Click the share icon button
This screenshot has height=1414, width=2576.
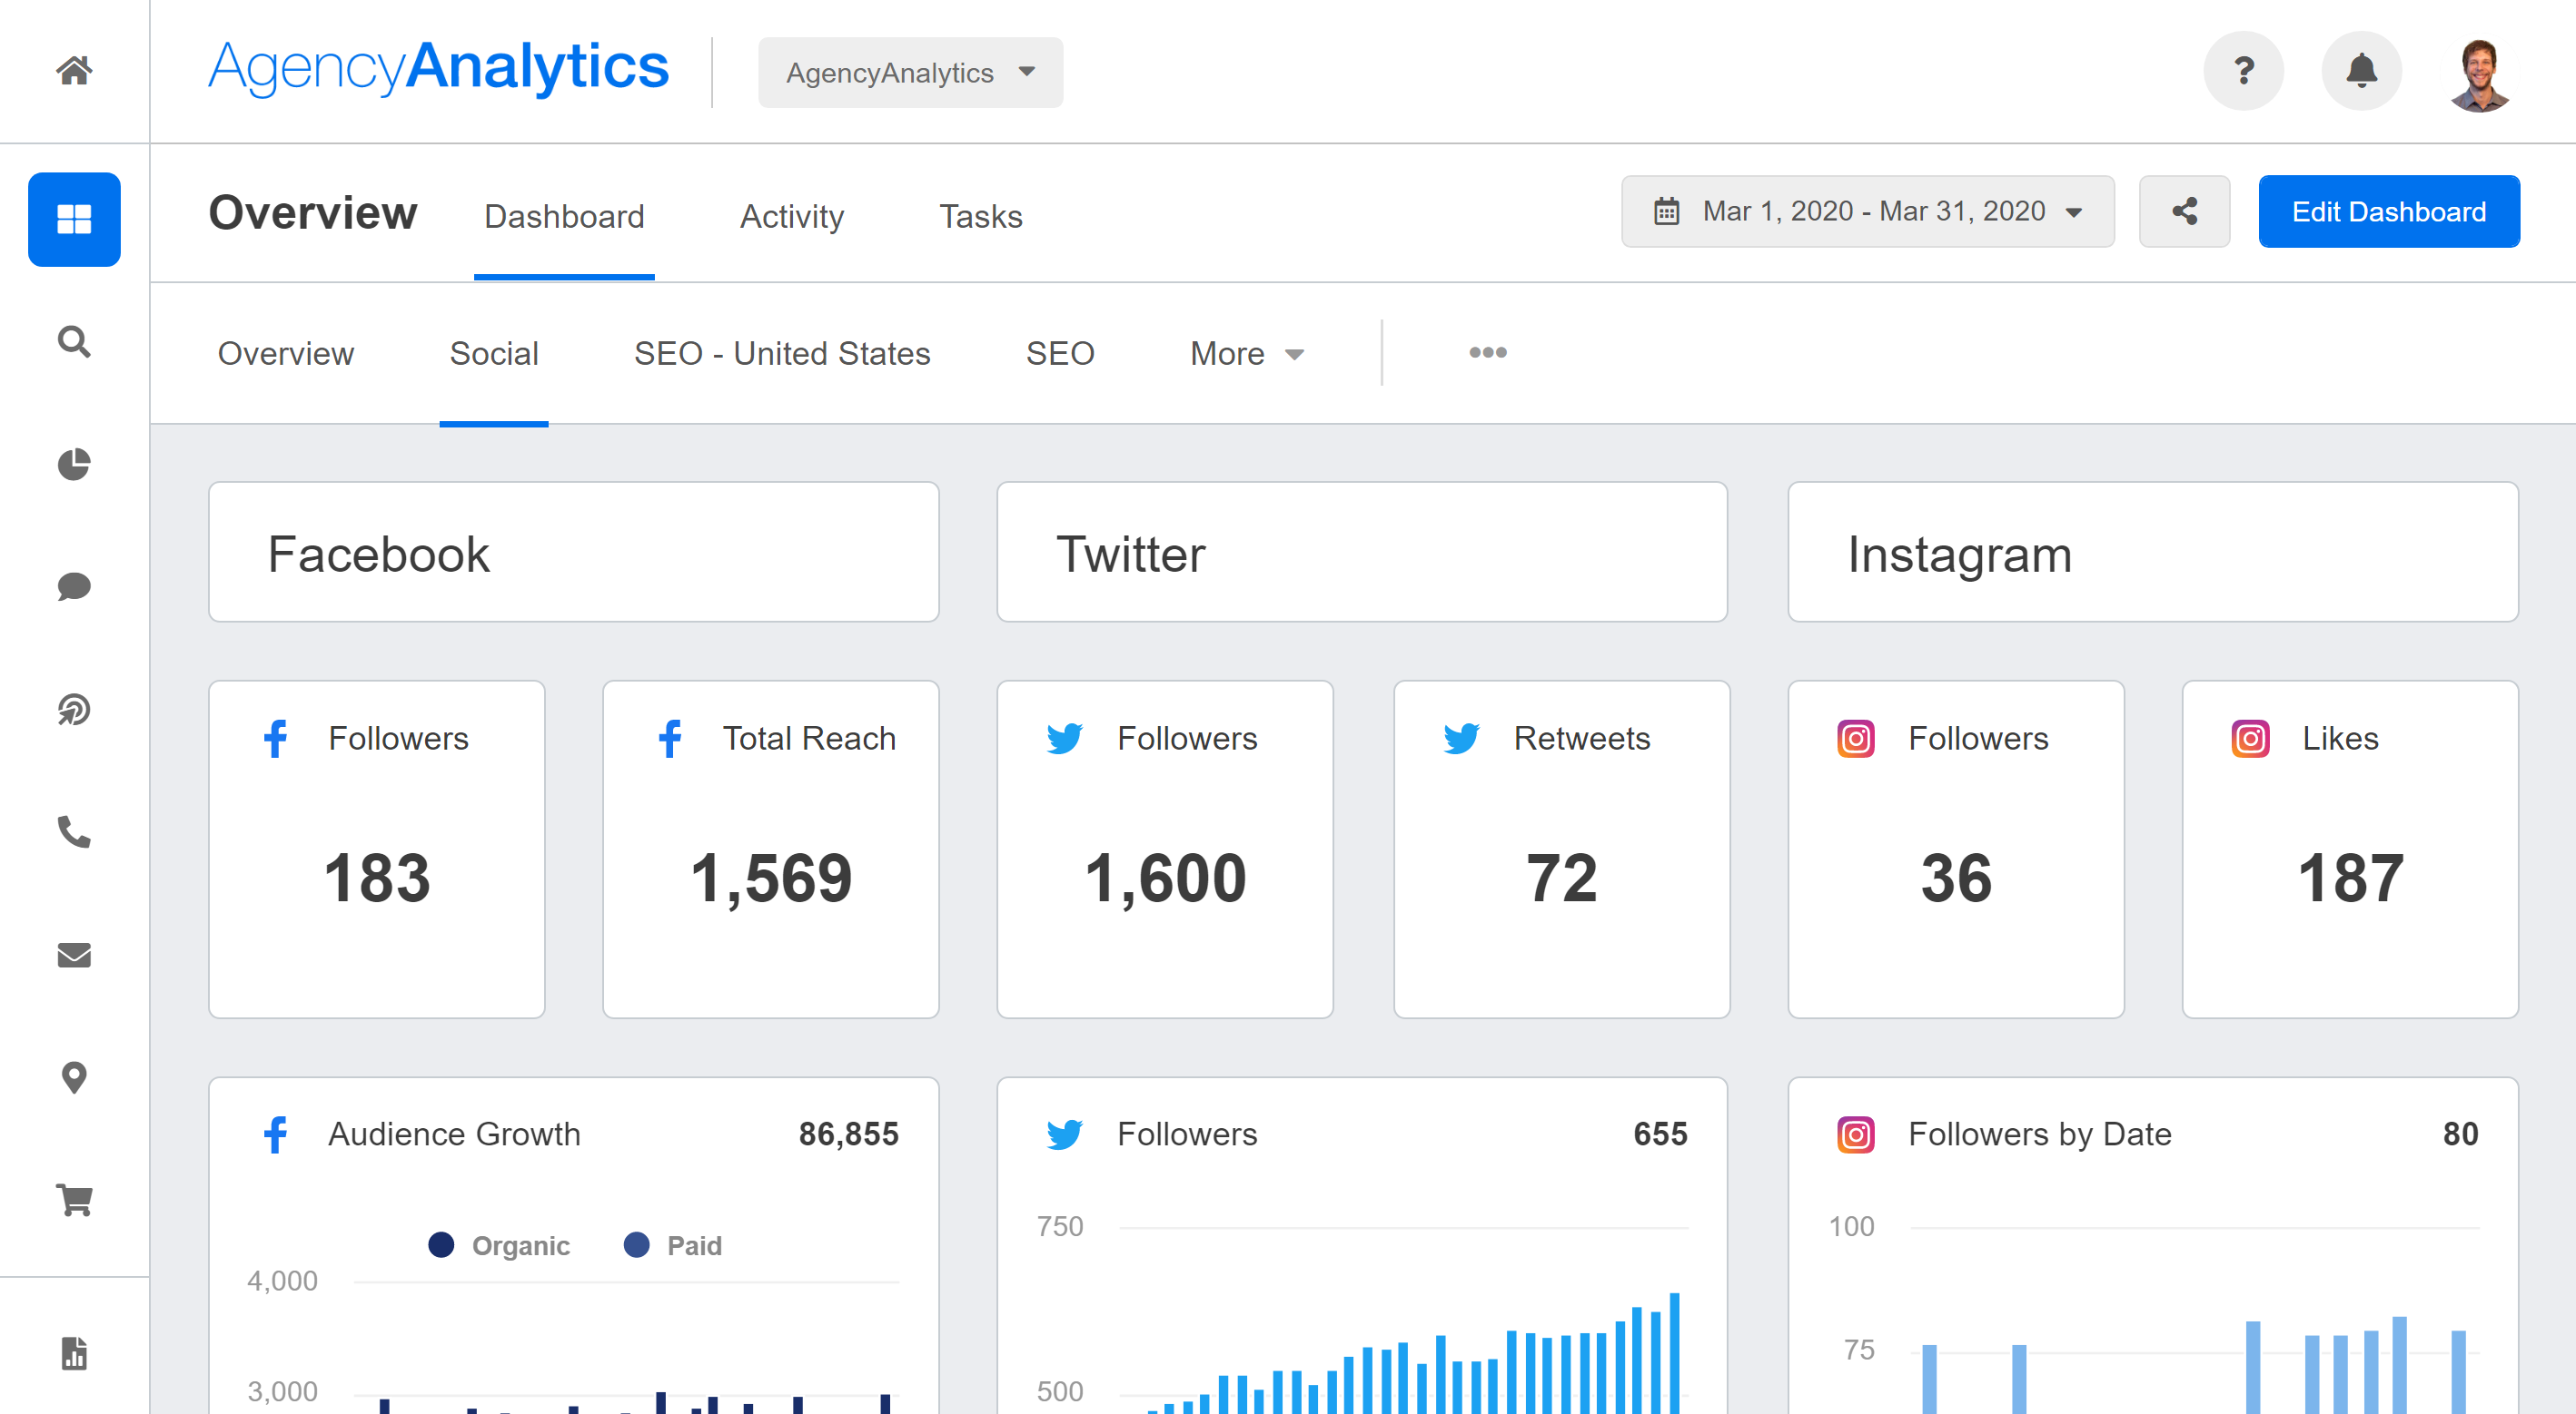(x=2184, y=211)
